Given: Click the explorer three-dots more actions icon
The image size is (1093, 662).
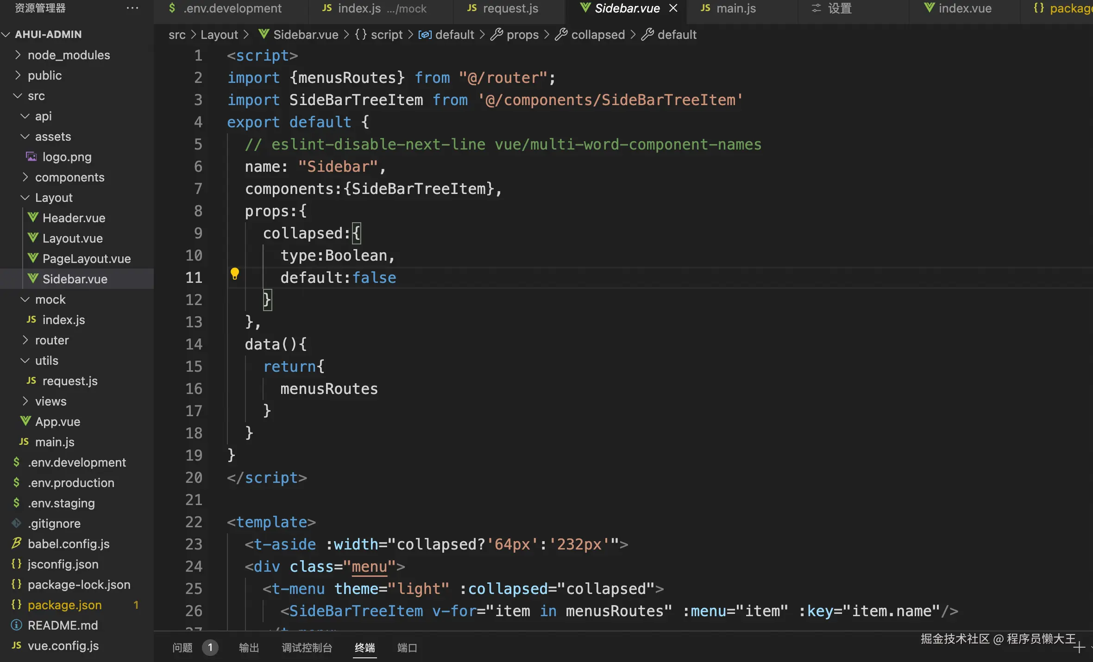Looking at the screenshot, I should pyautogui.click(x=132, y=8).
